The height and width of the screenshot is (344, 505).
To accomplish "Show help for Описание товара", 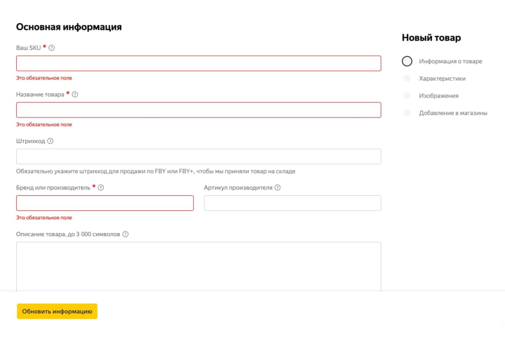I will click(126, 234).
